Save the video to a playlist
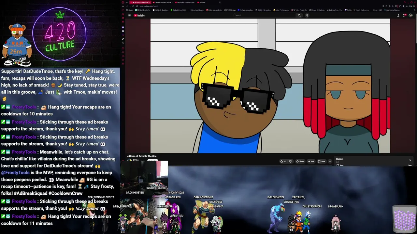 pos(322,161)
